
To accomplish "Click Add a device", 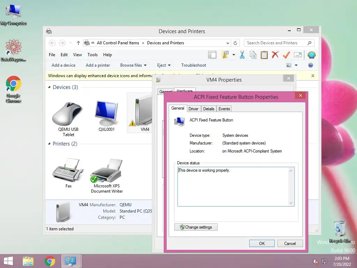I will [x=63, y=65].
